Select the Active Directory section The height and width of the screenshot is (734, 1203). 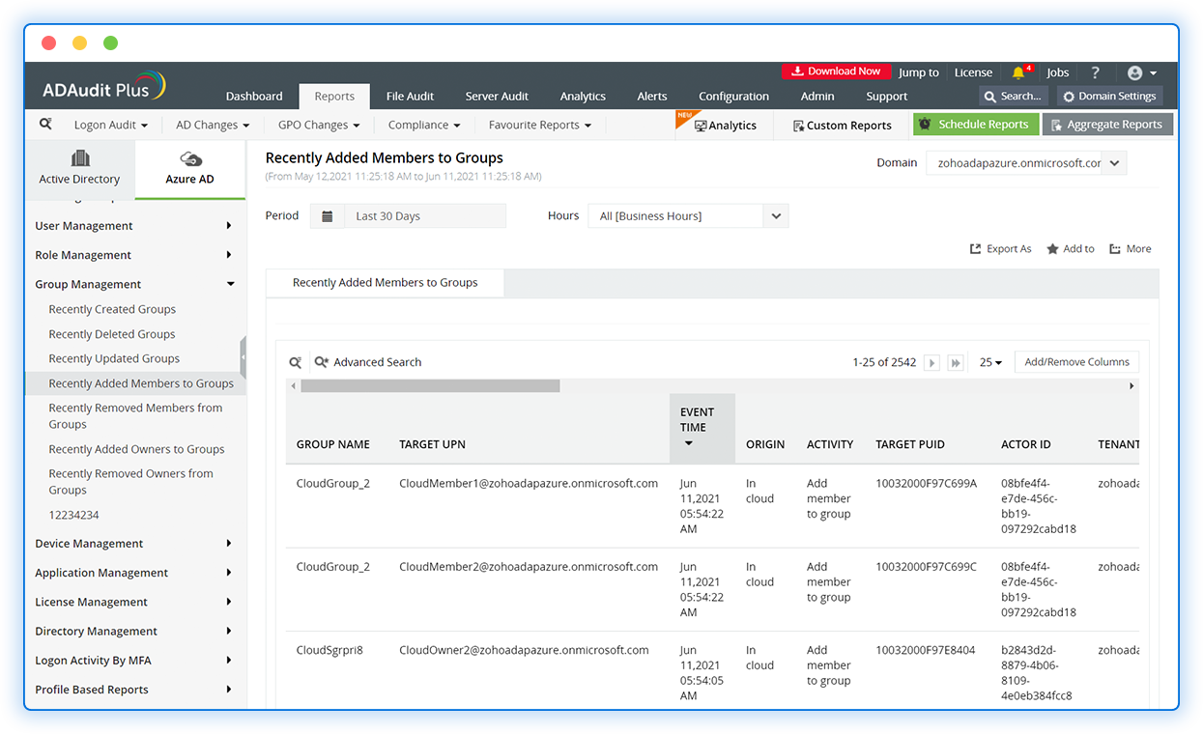pyautogui.click(x=79, y=168)
